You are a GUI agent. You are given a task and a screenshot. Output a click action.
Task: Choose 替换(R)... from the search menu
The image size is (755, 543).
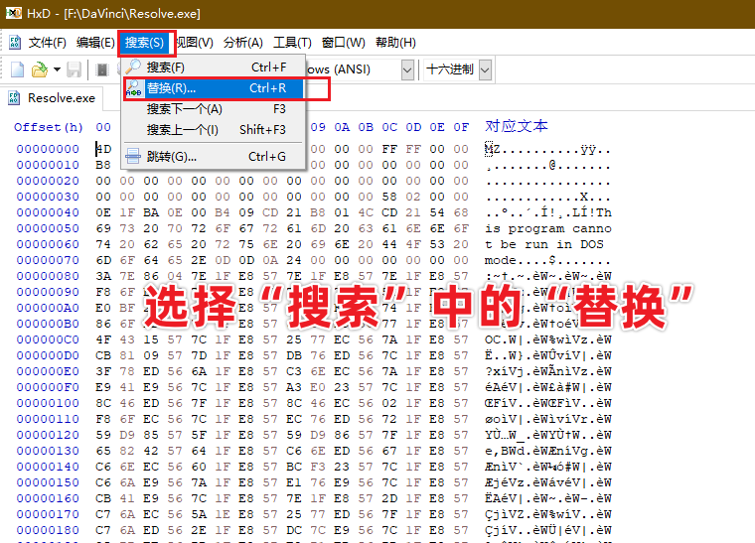tap(214, 88)
